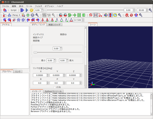Click down arrow of 30.00 spinbox
Image resolution: width=153 pixels, height=119 pixels.
(147, 11)
